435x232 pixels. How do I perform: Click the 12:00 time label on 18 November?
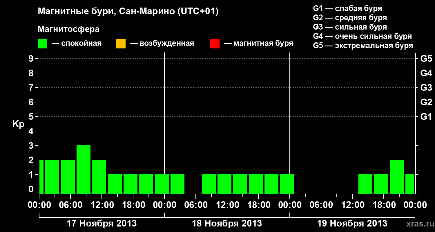(227, 205)
